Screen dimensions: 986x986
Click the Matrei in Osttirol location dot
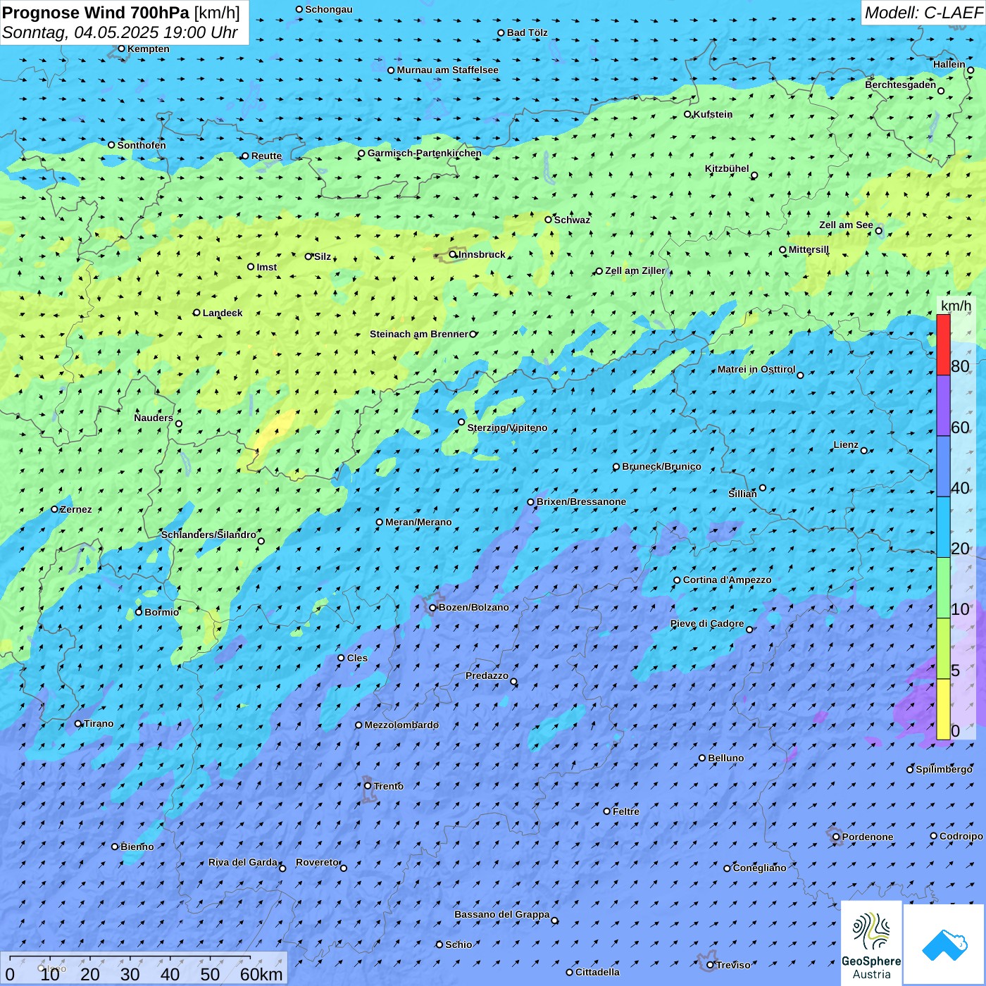pos(800,375)
